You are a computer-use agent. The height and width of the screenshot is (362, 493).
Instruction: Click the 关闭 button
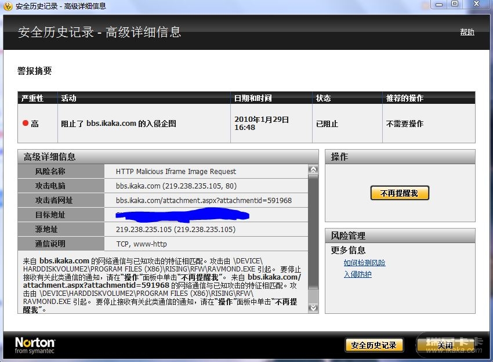pyautogui.click(x=445, y=345)
